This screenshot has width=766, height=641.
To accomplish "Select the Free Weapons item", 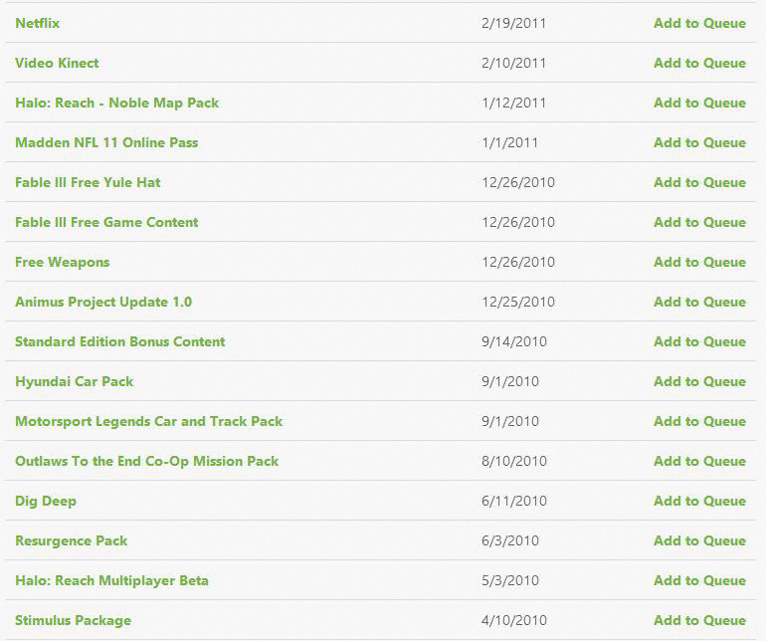I will click(63, 262).
